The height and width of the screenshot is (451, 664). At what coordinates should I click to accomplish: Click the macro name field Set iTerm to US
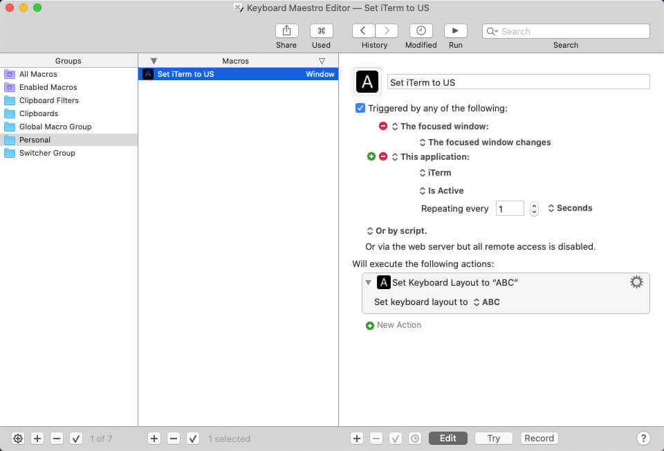click(x=518, y=82)
